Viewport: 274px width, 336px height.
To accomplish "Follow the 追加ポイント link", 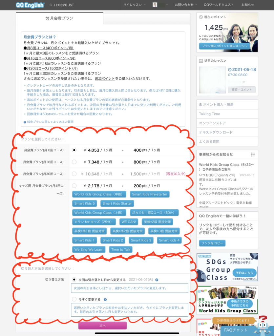I will coord(105,79).
